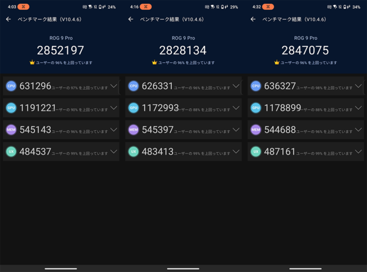Tap MEM icon beside 544688
The width and height of the screenshot is (367, 272).
pyautogui.click(x=256, y=130)
